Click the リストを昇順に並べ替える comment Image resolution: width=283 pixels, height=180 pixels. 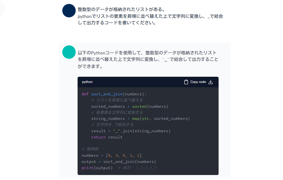[117, 100]
